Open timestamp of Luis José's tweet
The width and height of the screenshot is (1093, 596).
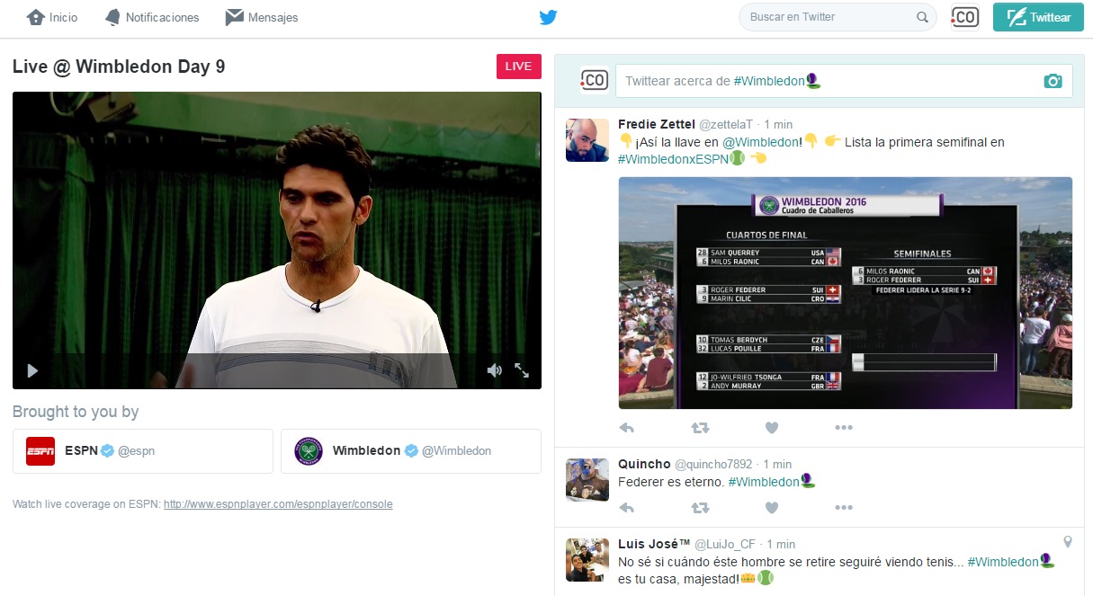781,544
